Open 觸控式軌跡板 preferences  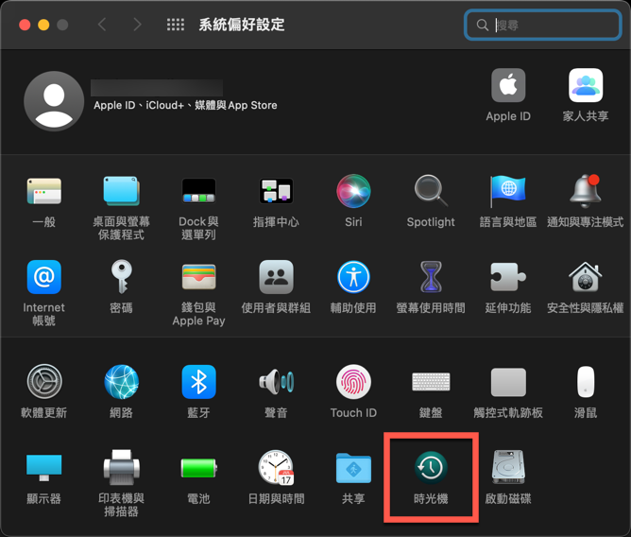(x=508, y=382)
